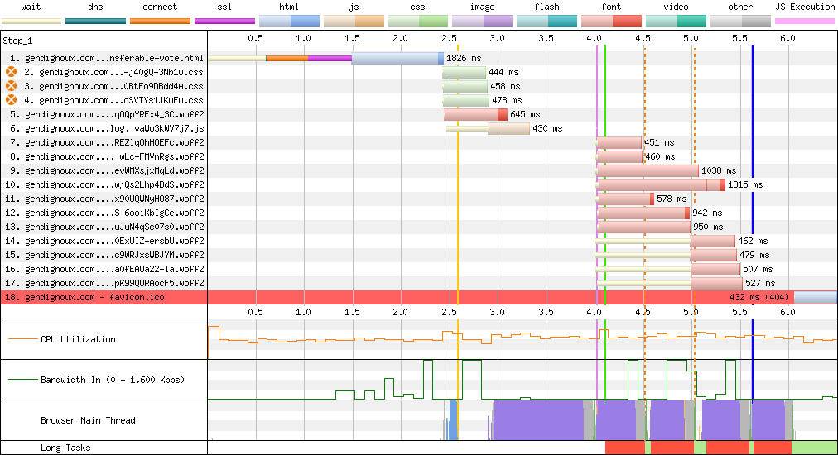Select the font legend color swatch

tap(611, 21)
